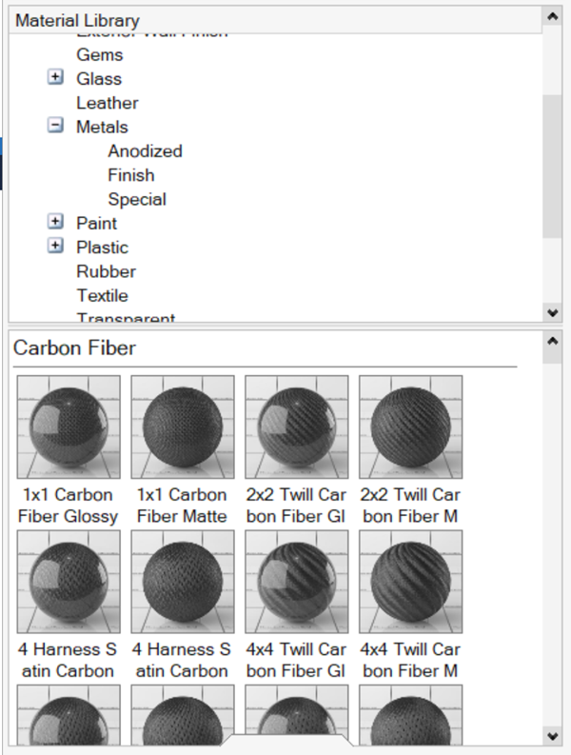Expand the Paint category
Screen dimensions: 571x755
coord(56,223)
